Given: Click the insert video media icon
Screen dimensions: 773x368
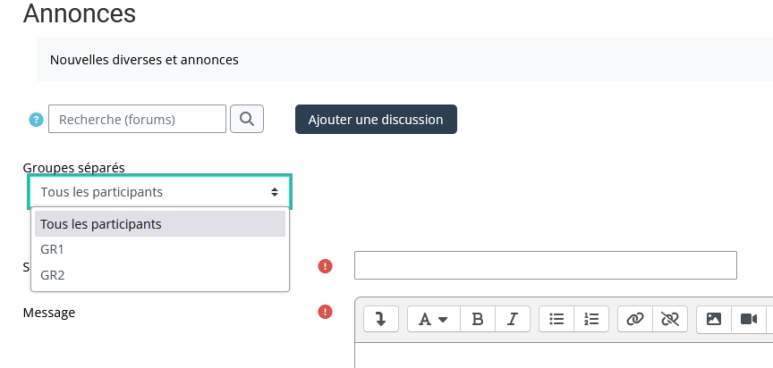Looking at the screenshot, I should [x=749, y=319].
